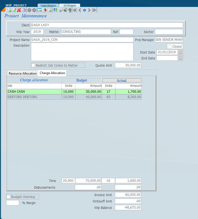Viewport: 198px width, 219px height.
Task: Open the Open Projects tab
Action: (48, 5)
